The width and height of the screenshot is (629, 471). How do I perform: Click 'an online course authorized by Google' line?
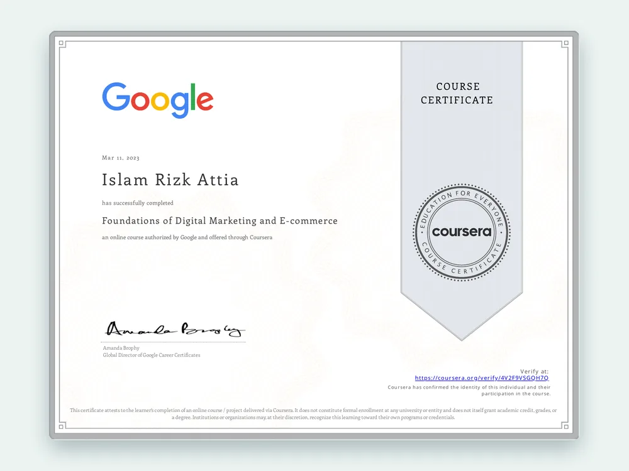(x=187, y=237)
